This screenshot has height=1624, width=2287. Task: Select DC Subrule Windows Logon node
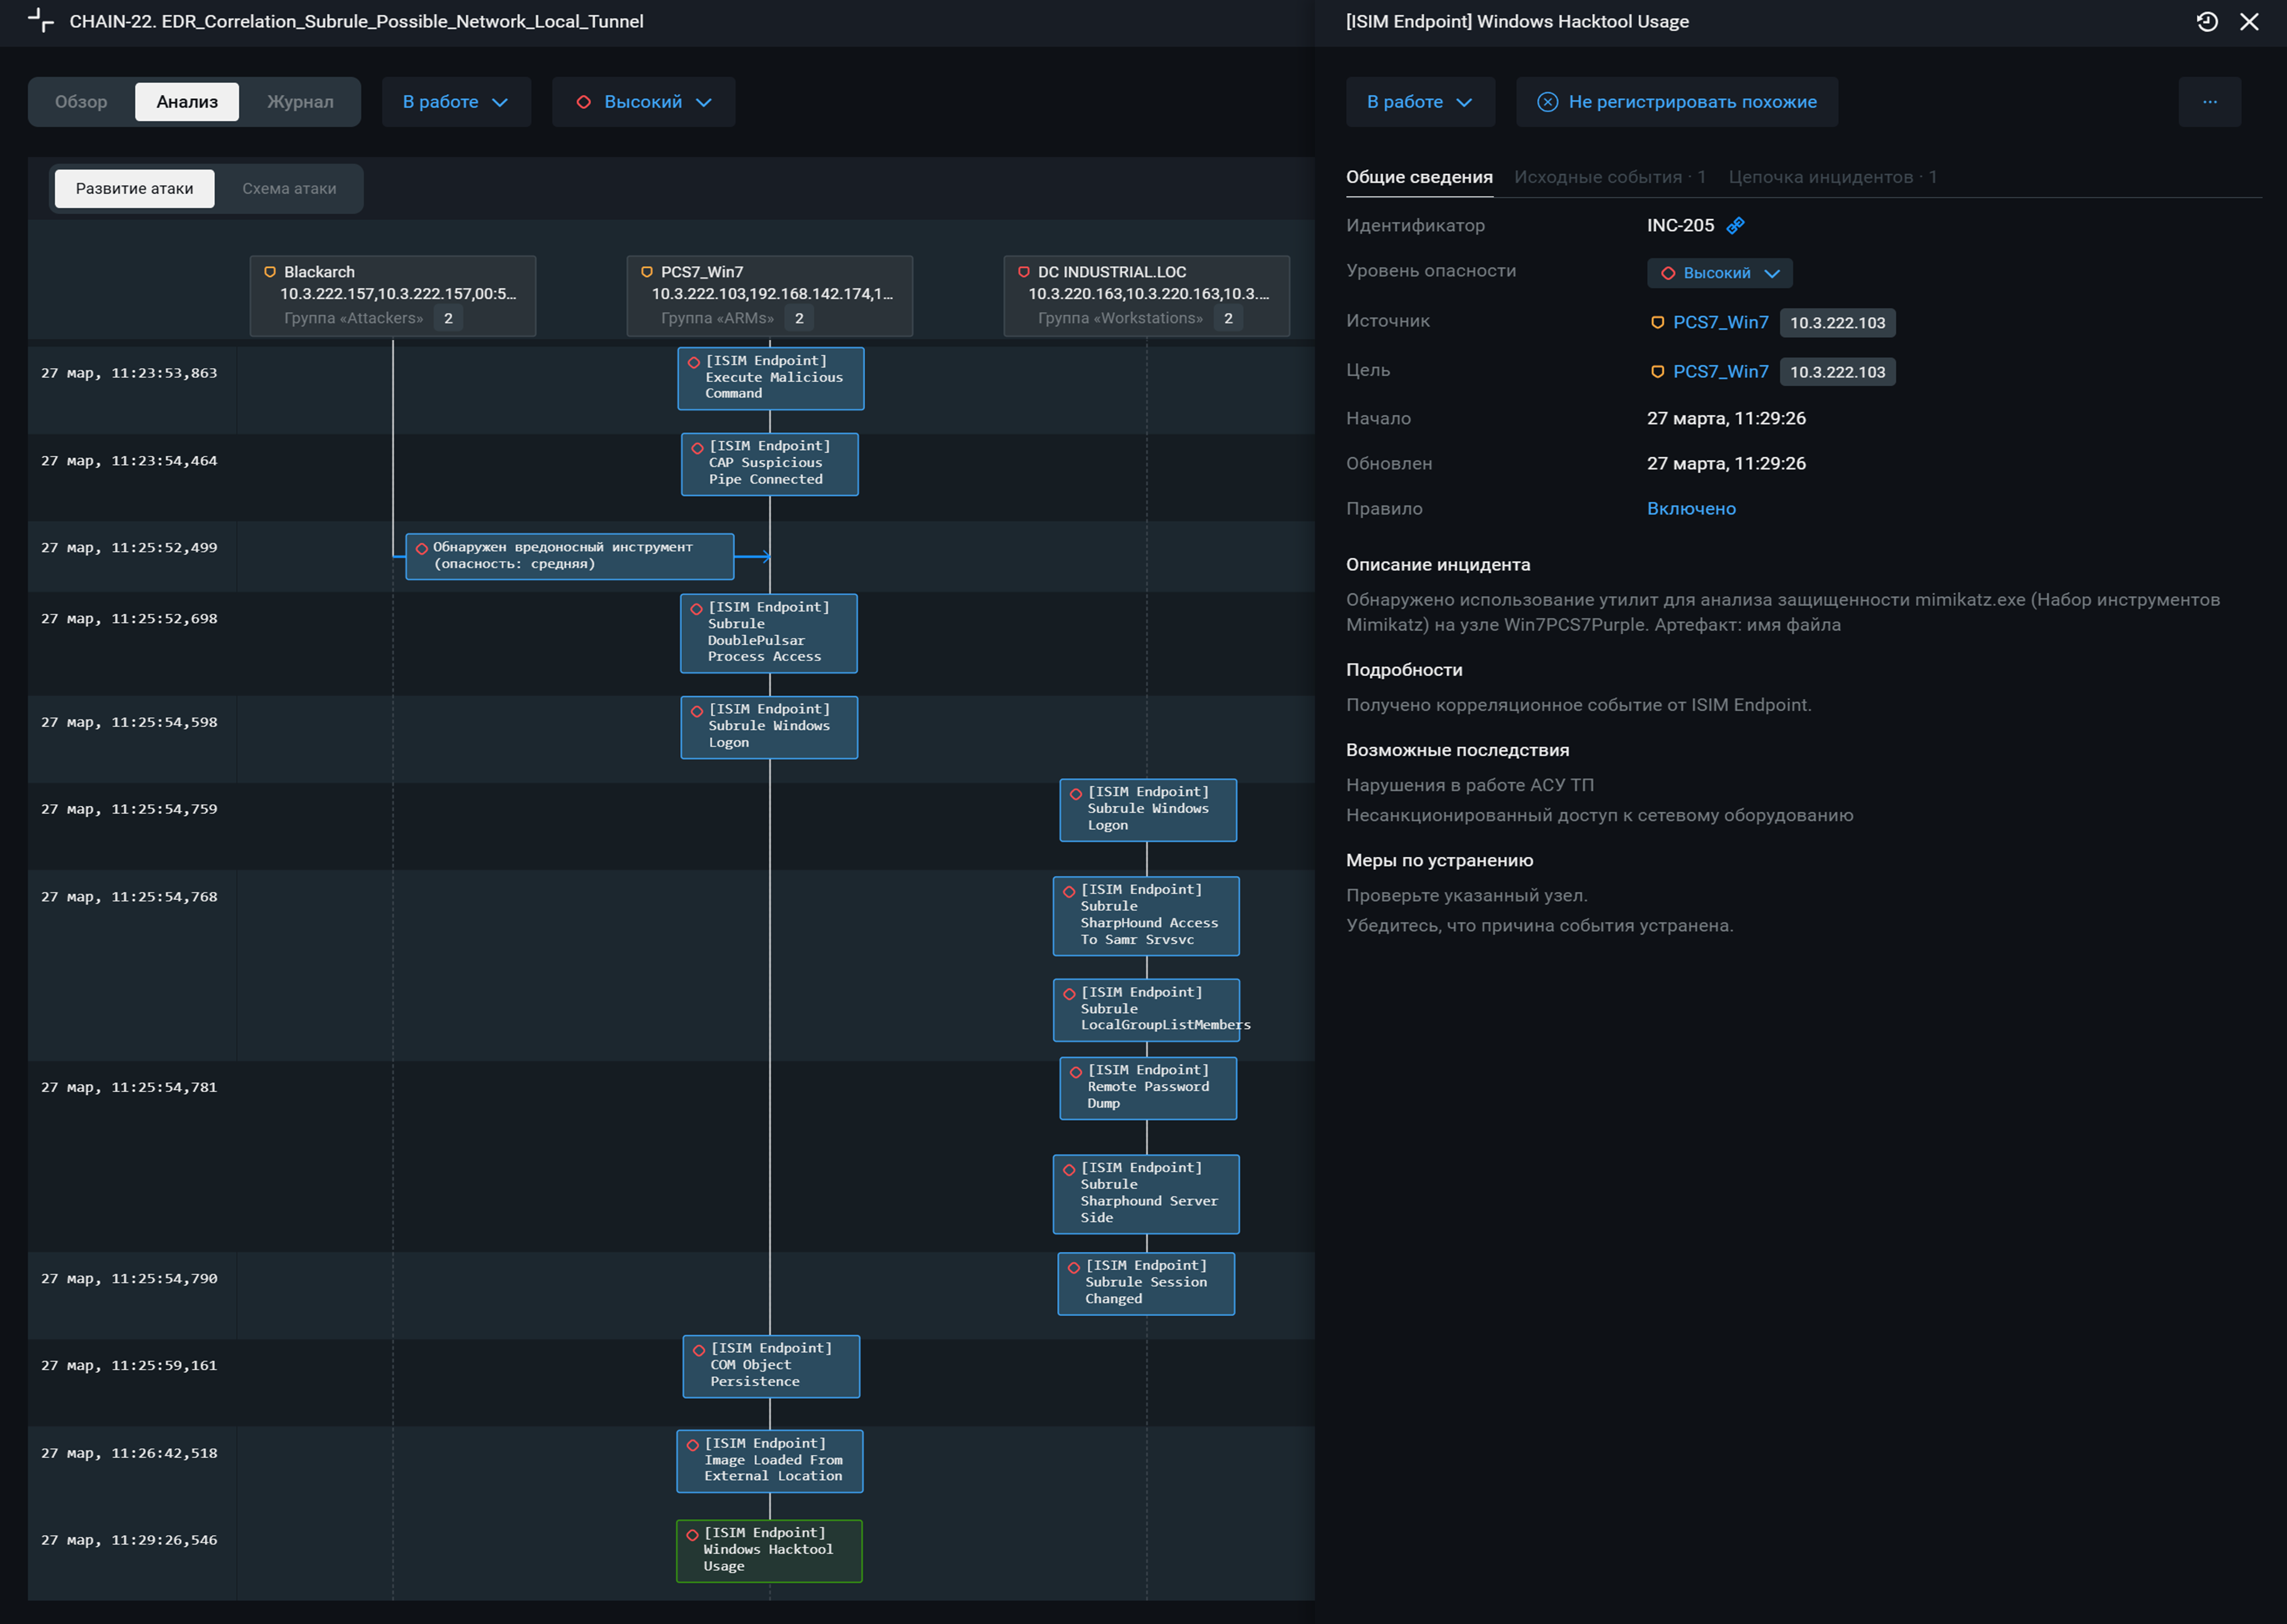(1148, 810)
